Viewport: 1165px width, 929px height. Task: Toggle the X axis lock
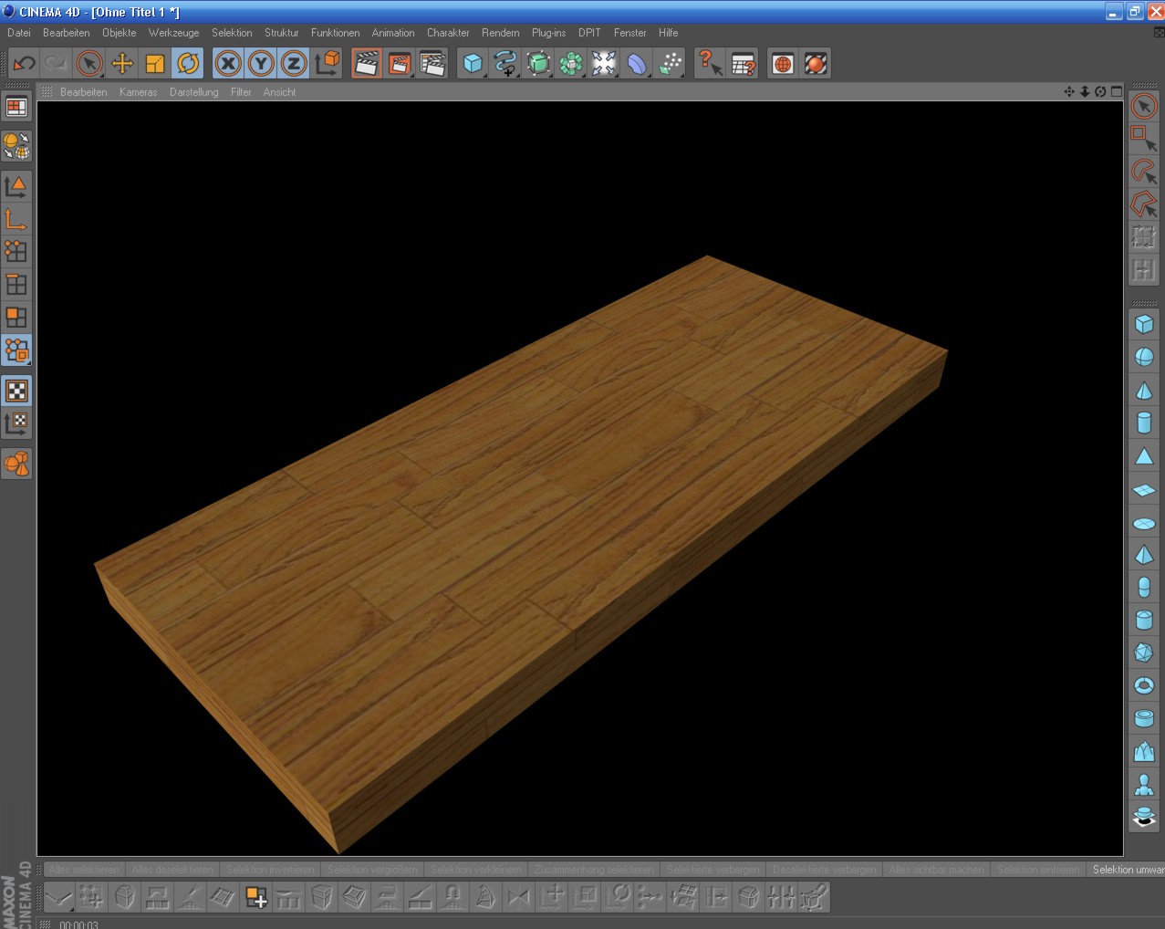point(228,64)
